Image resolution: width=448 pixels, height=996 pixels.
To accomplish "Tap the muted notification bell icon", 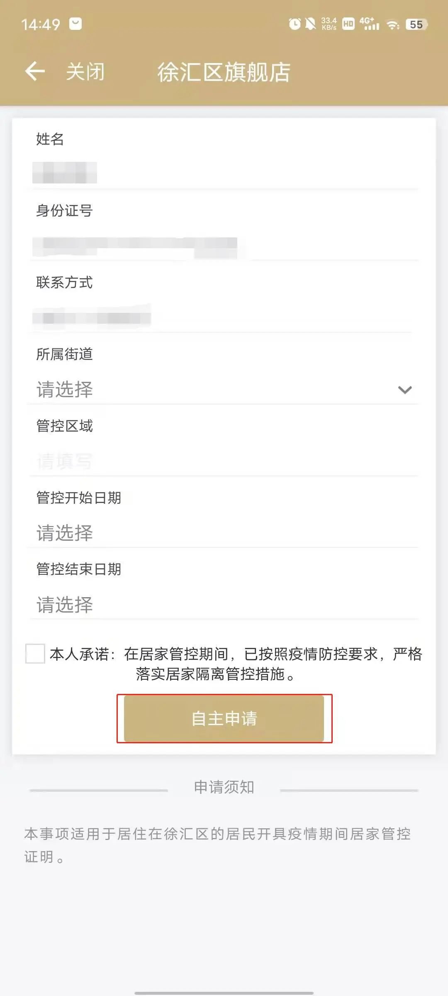I will click(x=310, y=24).
